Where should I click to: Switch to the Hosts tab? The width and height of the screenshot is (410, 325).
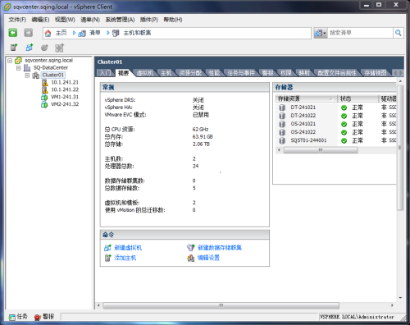click(x=166, y=73)
